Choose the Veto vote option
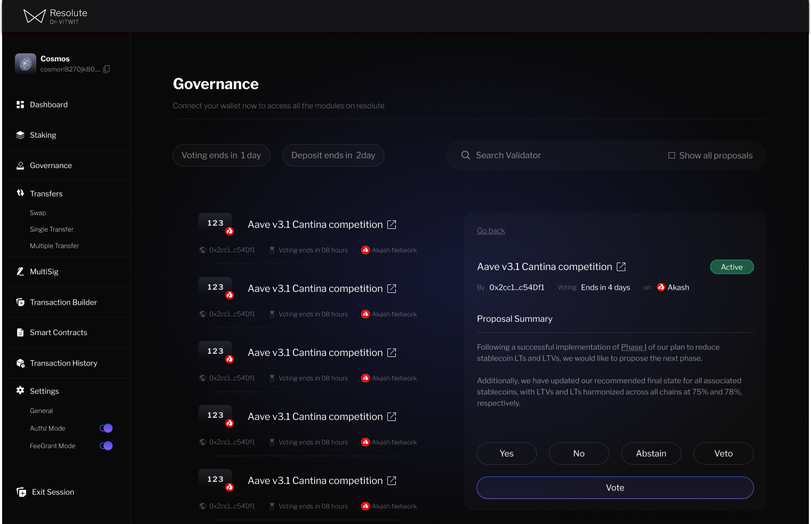Image resolution: width=811 pixels, height=524 pixels. (x=723, y=454)
